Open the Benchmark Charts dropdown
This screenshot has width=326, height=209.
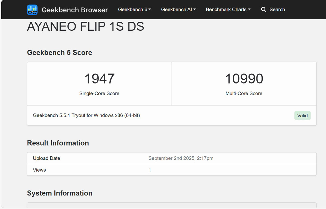pos(228,9)
